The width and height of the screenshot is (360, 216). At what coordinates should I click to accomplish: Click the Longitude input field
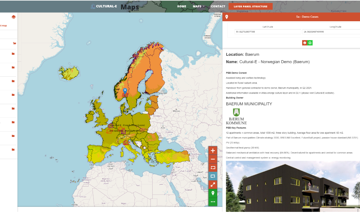330,32
